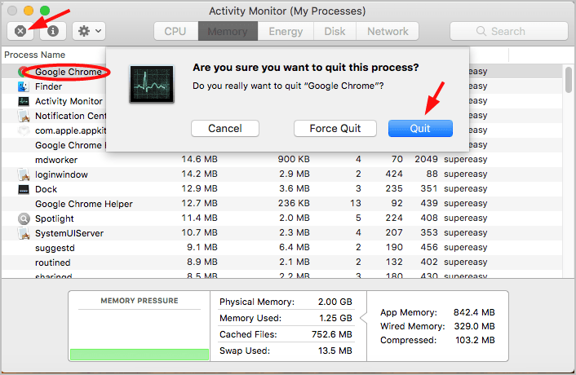Open the Disk tab
Image resolution: width=576 pixels, height=375 pixels.
[x=335, y=31]
